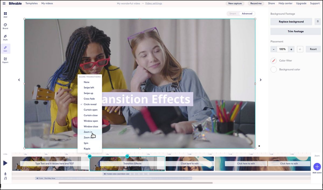Open Video settings link

[x=153, y=3]
